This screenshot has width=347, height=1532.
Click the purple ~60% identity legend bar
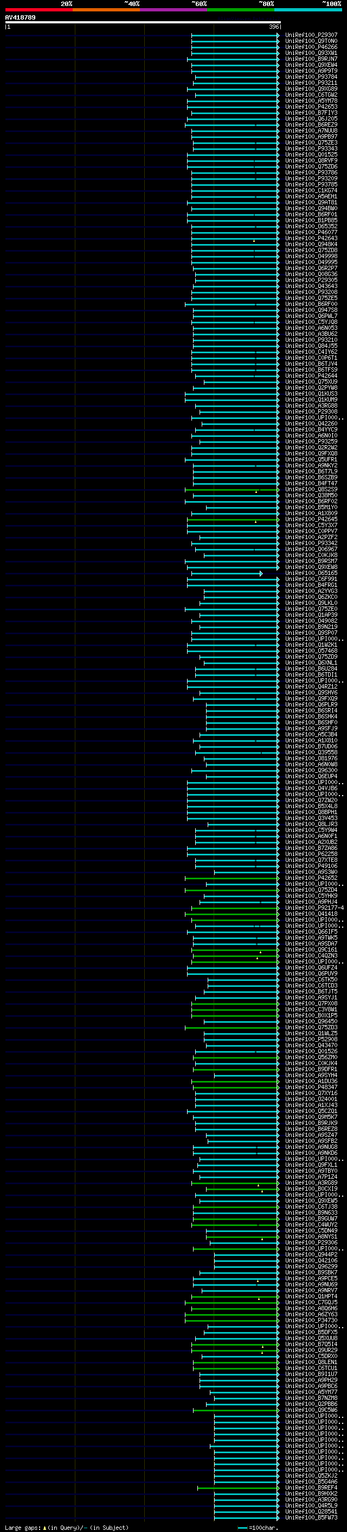coord(174,10)
